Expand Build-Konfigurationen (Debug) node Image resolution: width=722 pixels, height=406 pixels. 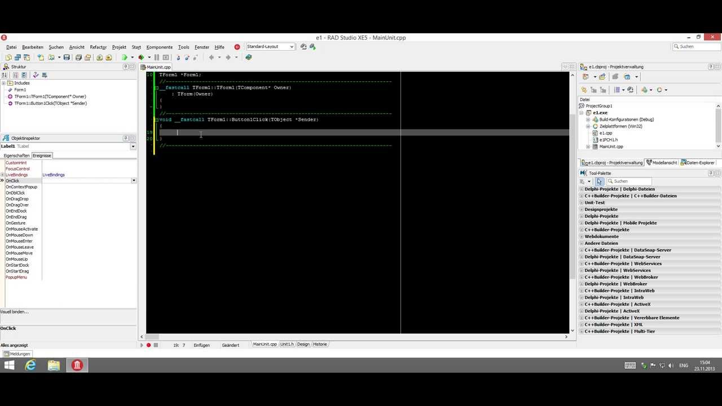point(588,120)
